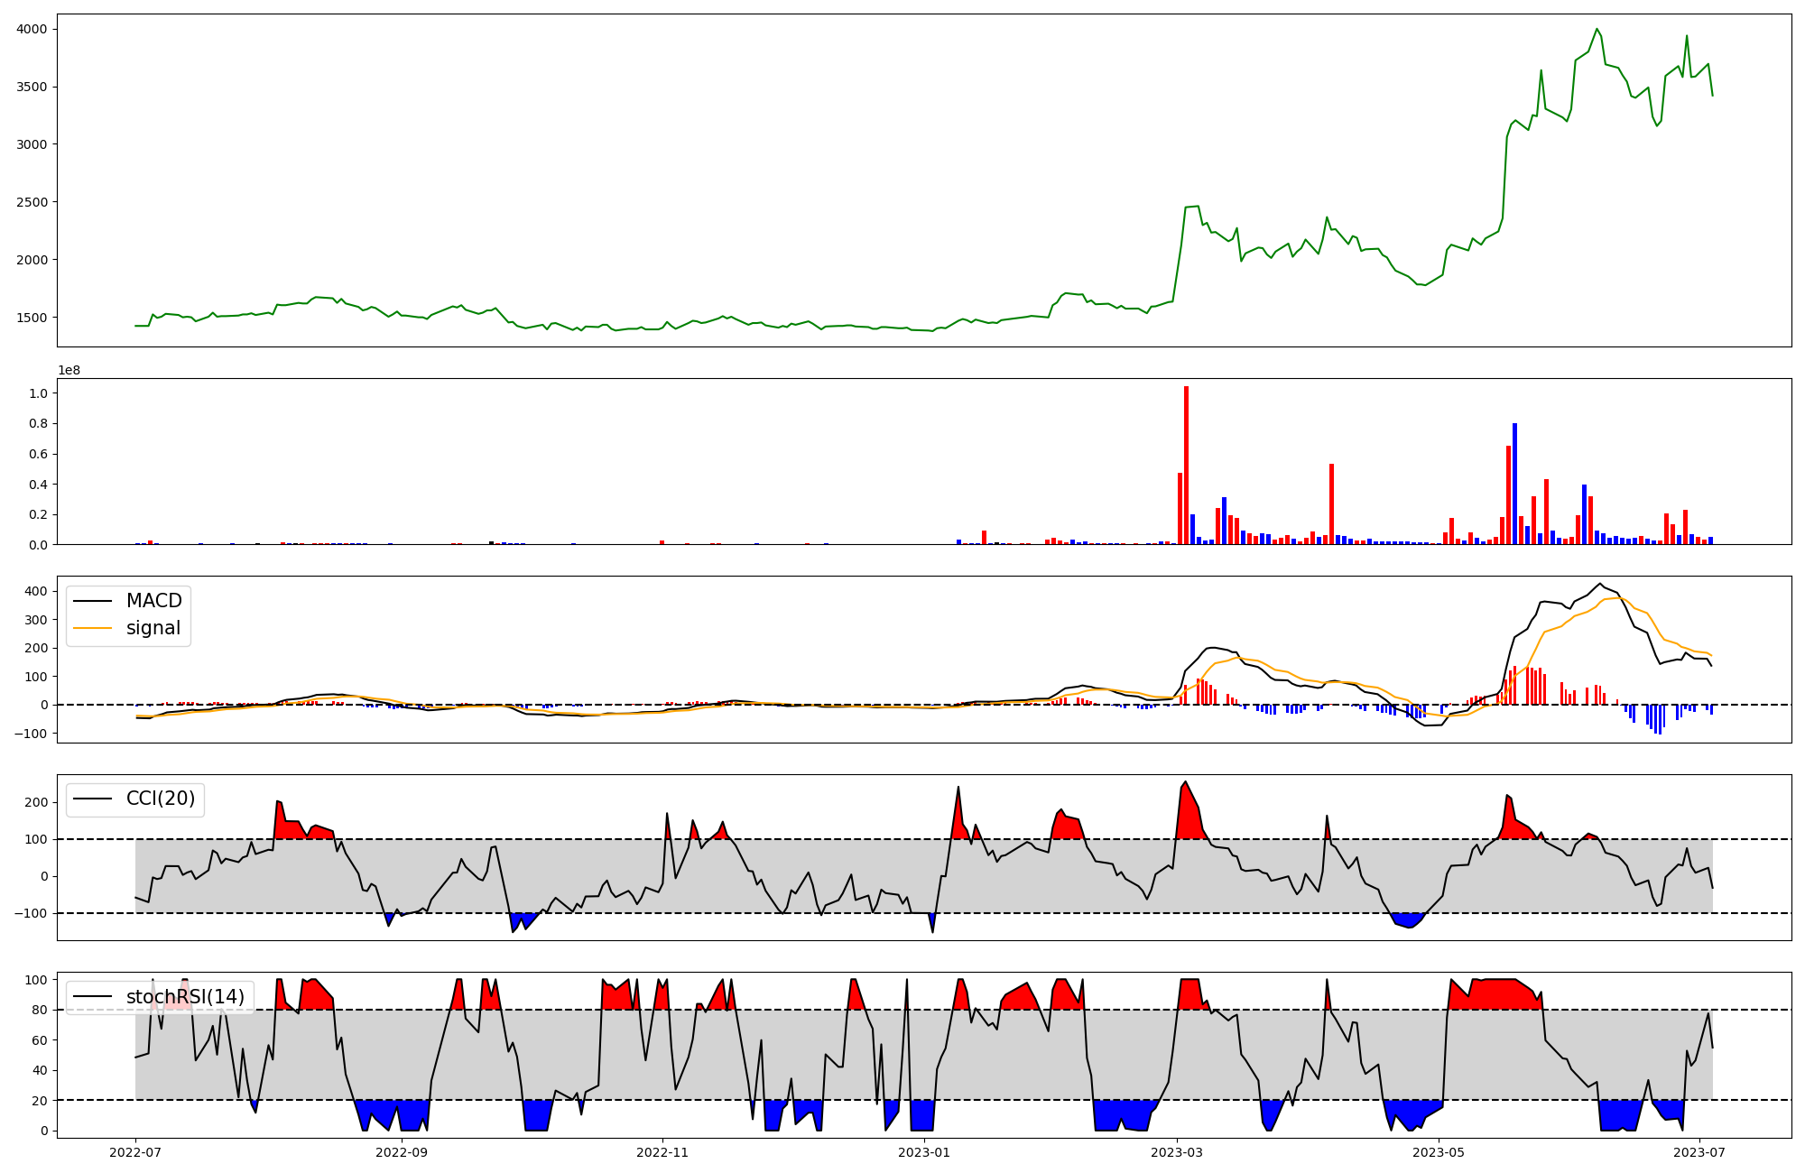Click the orange signal legend line swatch

(92, 628)
